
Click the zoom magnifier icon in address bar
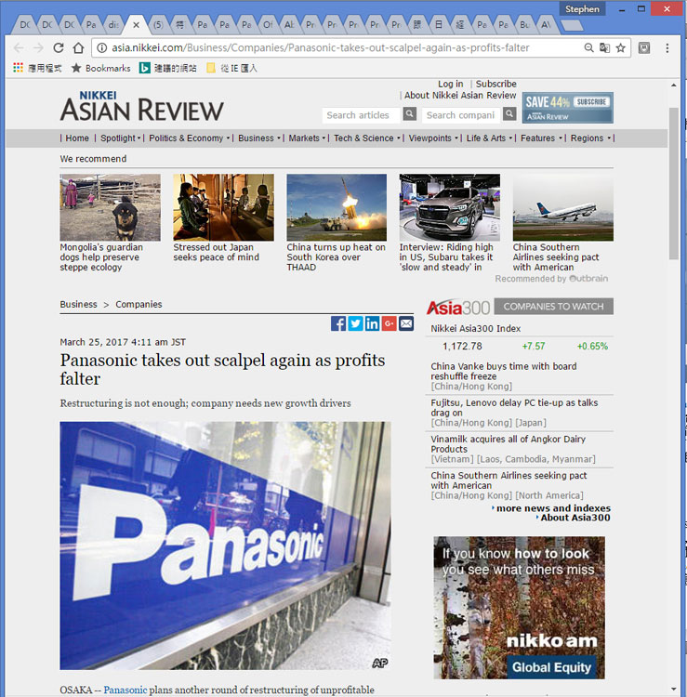pos(588,47)
